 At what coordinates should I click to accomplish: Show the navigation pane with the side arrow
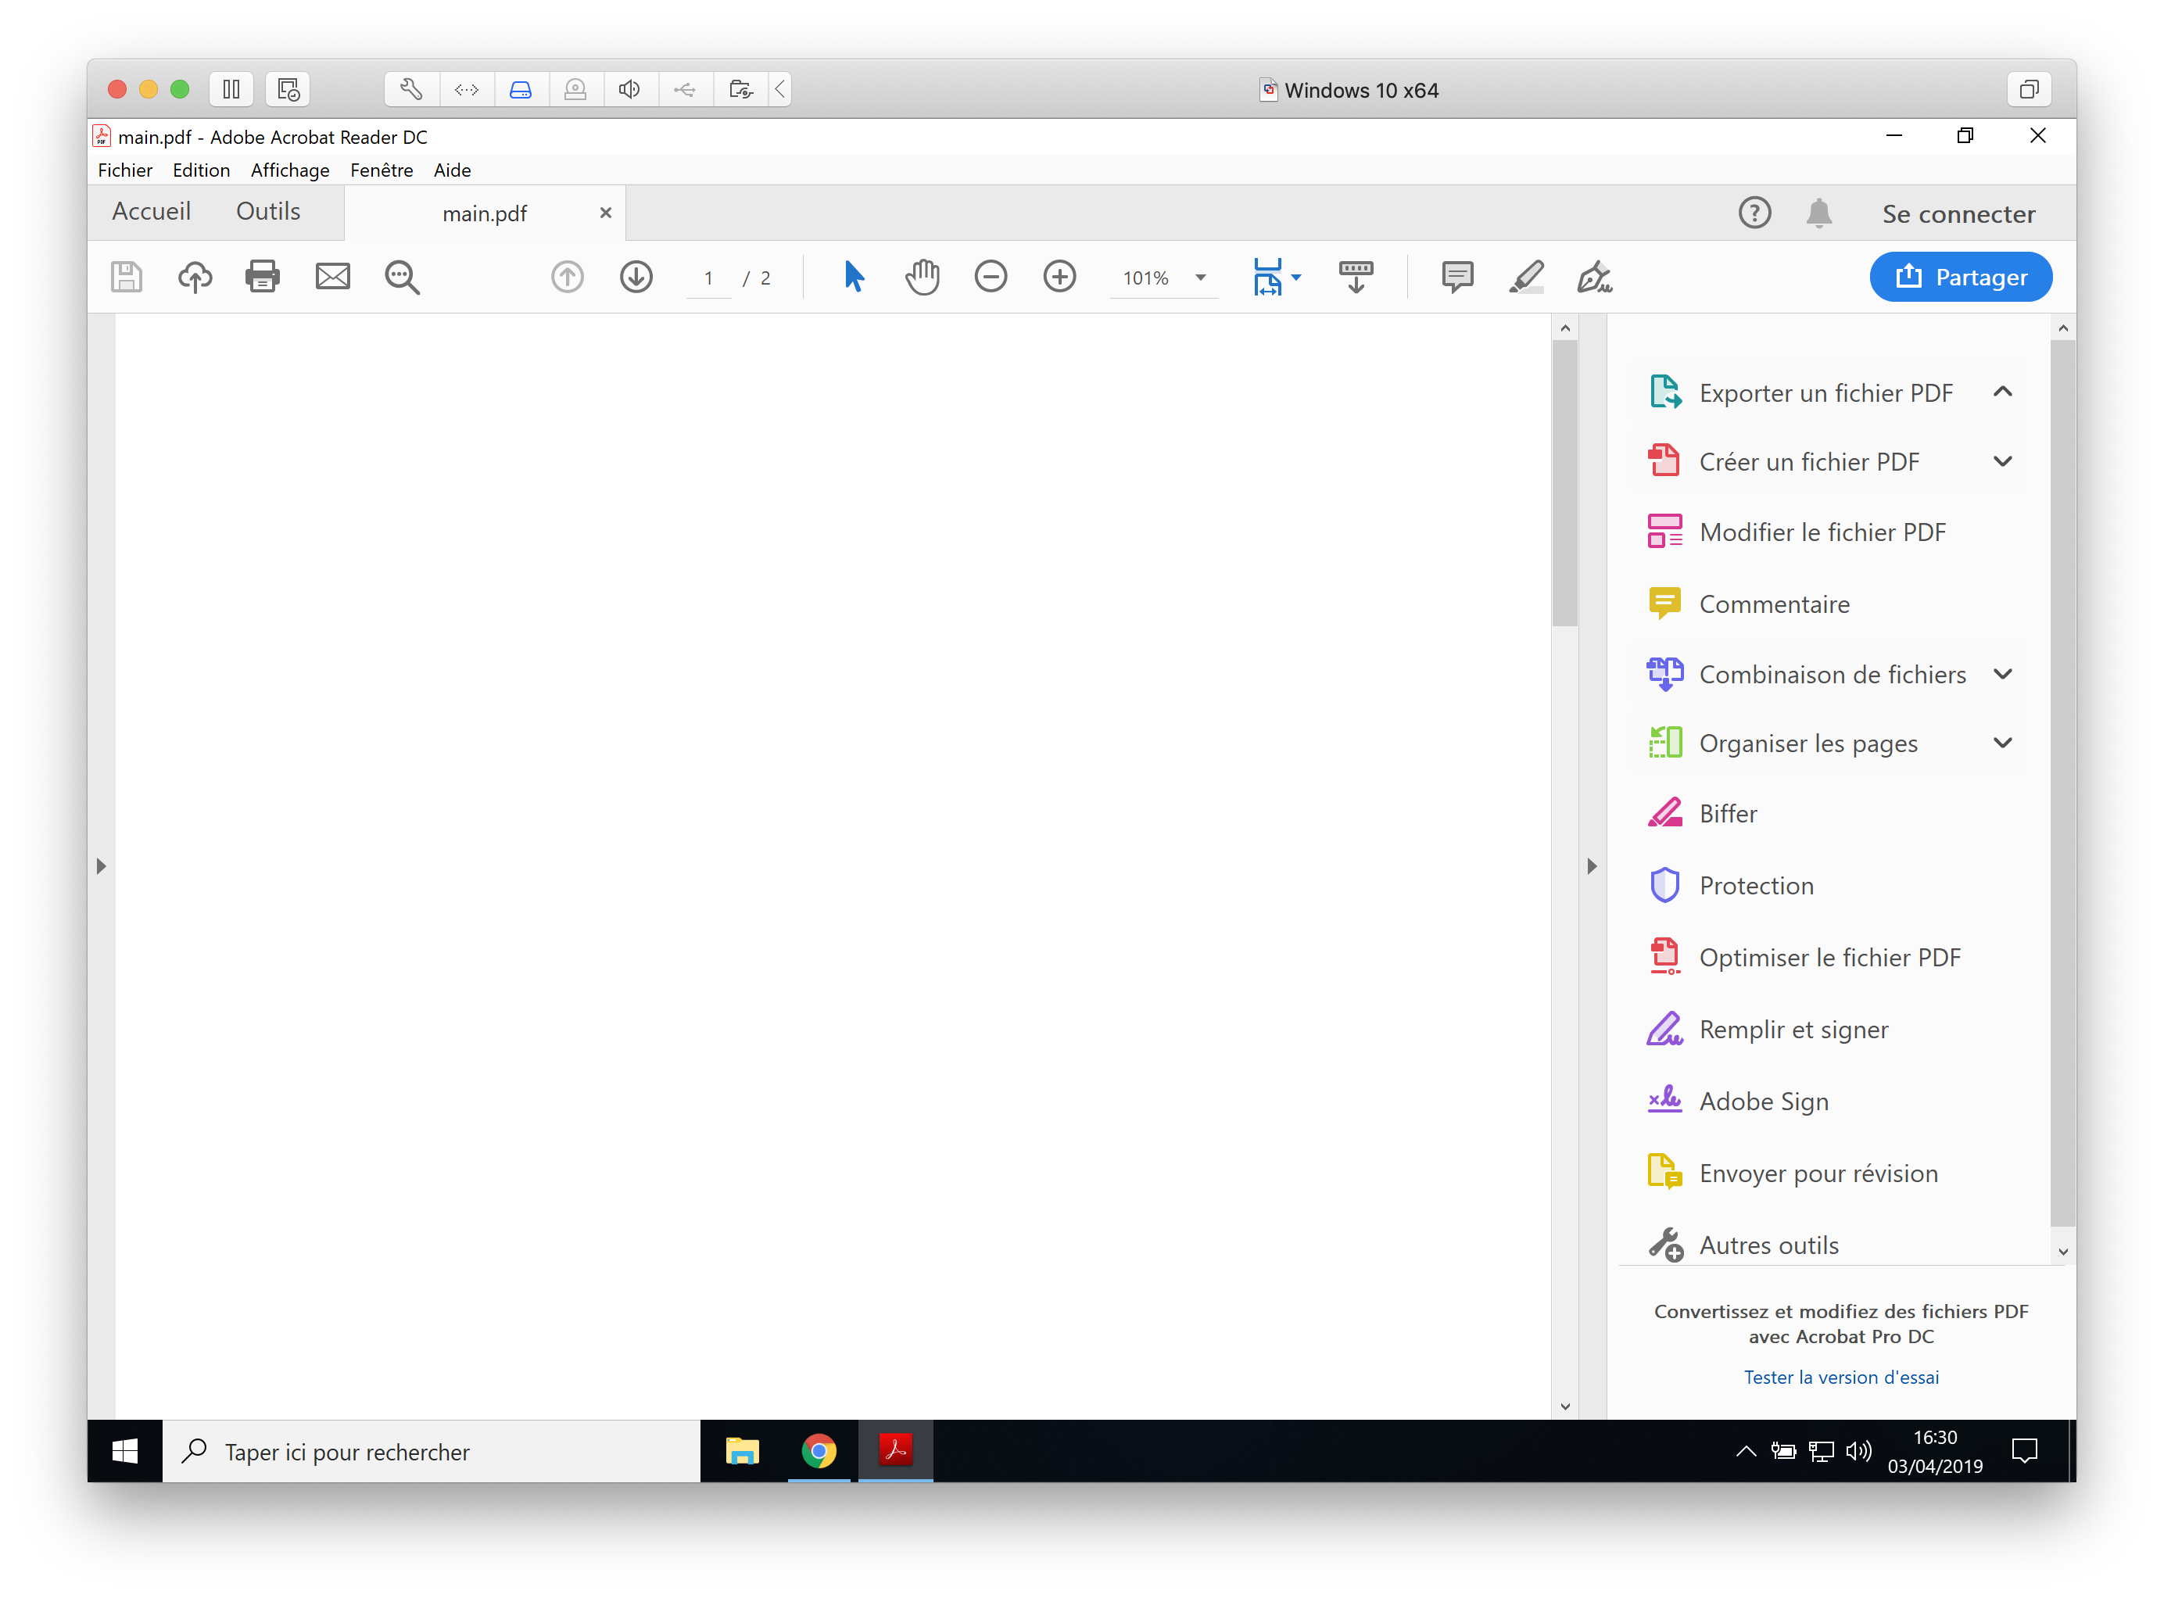(102, 865)
